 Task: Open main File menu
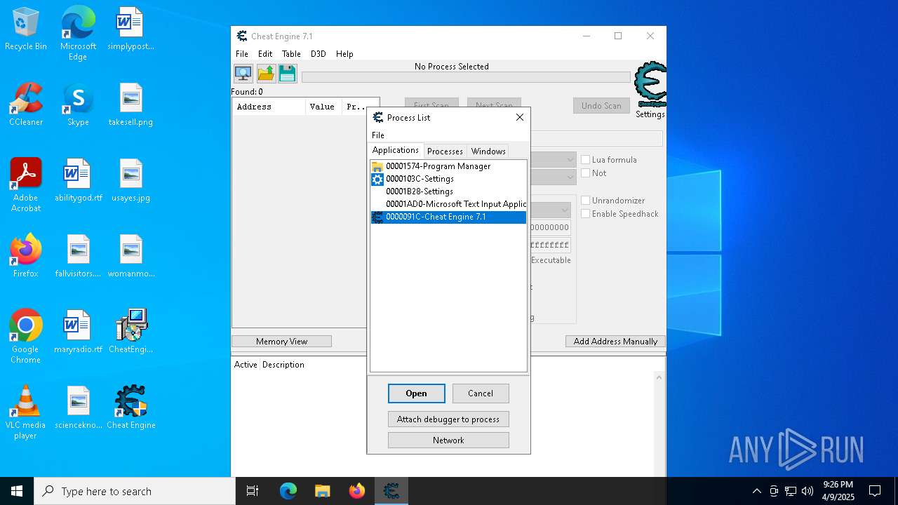tap(242, 54)
